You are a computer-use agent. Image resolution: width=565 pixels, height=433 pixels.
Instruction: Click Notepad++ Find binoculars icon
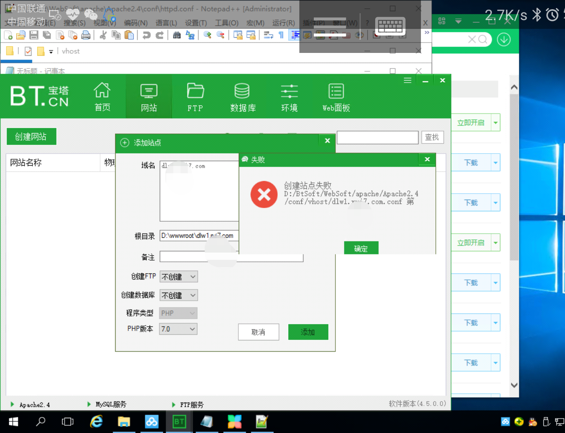pos(177,35)
